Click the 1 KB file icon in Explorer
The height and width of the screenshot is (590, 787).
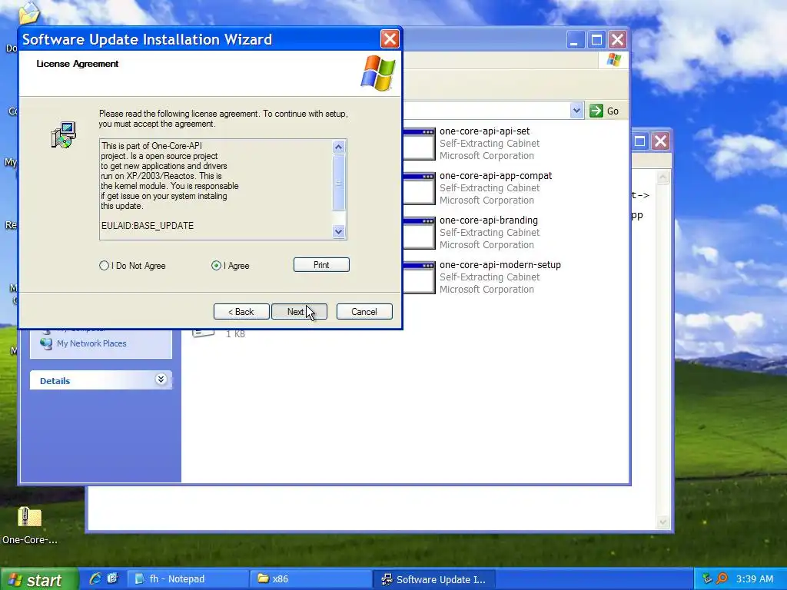coord(203,333)
